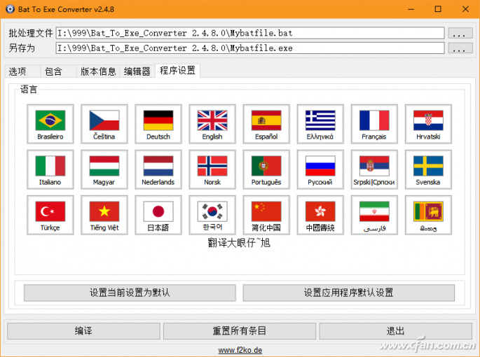480x357 pixels.
Task: Choose the Čeština flag language
Action: [104, 124]
